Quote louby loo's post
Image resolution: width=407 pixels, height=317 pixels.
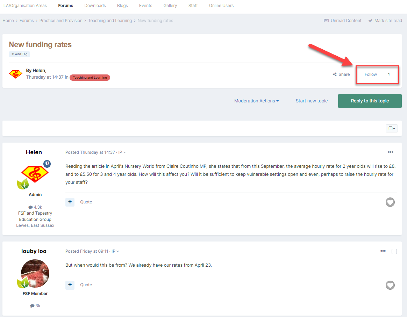tap(86, 285)
